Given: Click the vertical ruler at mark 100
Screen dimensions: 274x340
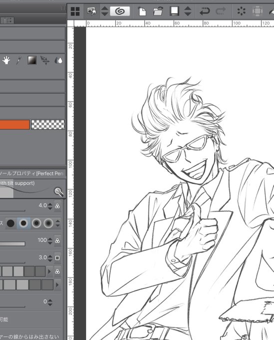Looking at the screenshot, I should 70,163.
